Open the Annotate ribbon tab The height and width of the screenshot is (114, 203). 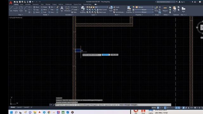pos(28,4)
